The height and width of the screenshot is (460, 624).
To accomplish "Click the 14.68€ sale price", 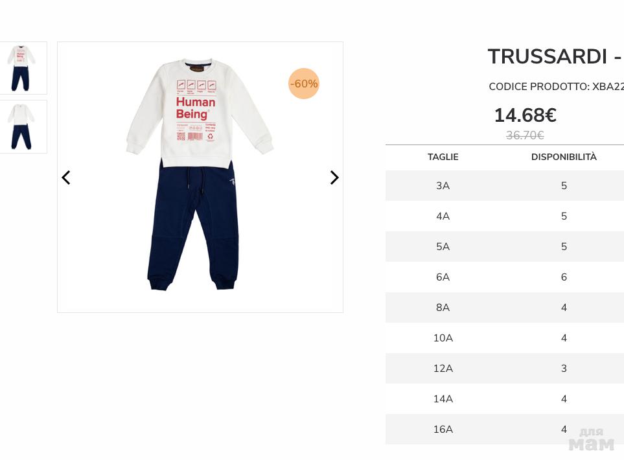I will click(x=525, y=115).
